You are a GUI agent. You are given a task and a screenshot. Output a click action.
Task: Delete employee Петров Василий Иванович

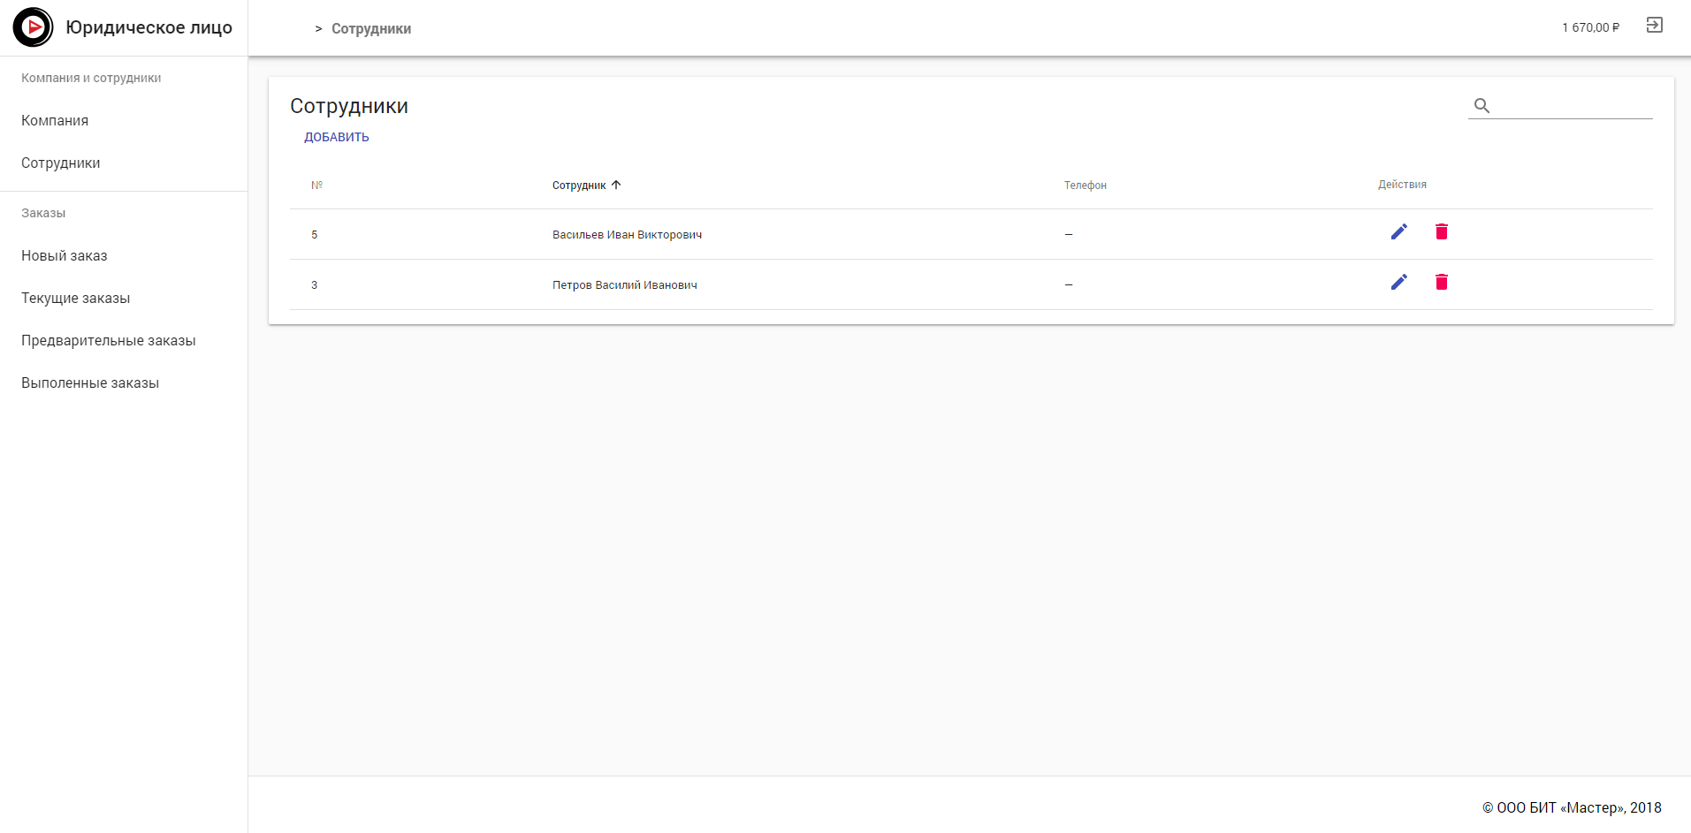(1441, 283)
